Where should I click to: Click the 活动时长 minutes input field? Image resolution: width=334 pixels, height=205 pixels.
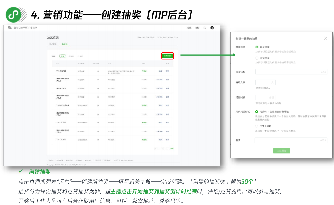(266, 98)
